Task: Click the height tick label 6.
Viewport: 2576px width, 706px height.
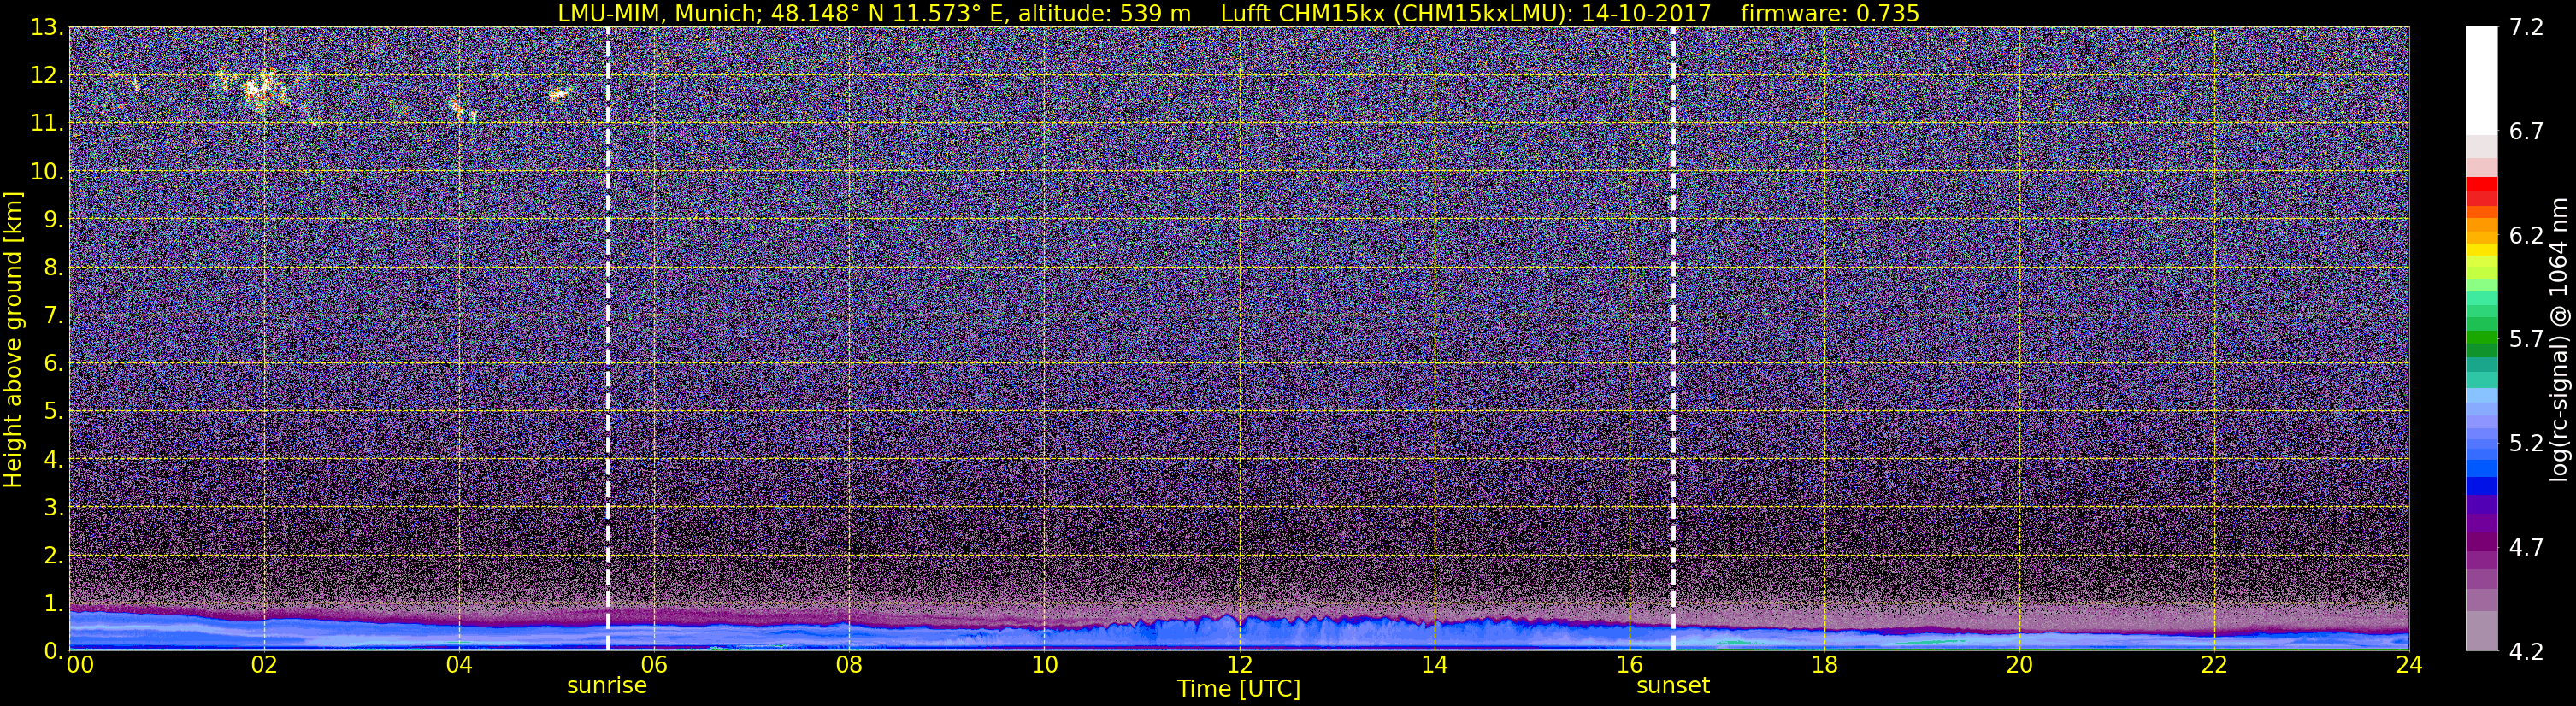Action: click(x=53, y=363)
